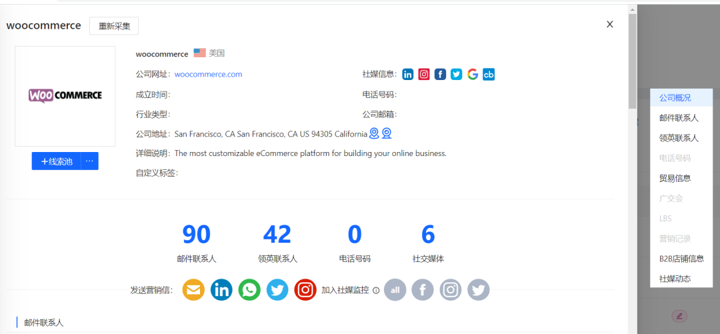The height and width of the screenshot is (334, 720).
Task: Click the 邮件联系人 section heading at bottom
Action: (44, 323)
